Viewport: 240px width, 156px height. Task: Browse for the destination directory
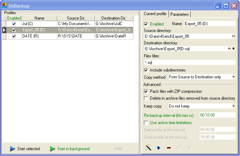click(x=229, y=49)
